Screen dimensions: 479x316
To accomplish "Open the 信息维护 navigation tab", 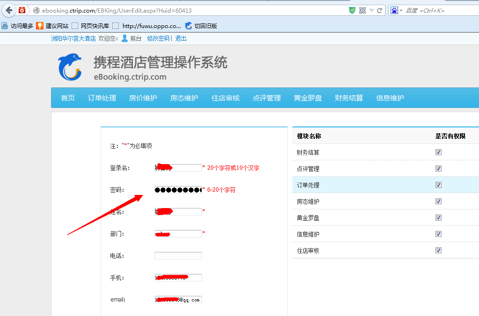I will click(x=390, y=98).
